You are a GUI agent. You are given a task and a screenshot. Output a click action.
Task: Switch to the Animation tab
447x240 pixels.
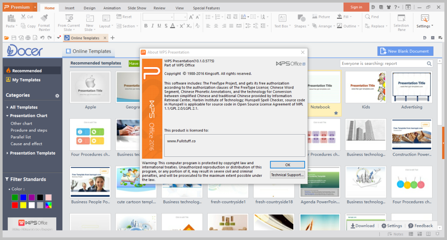tap(112, 8)
